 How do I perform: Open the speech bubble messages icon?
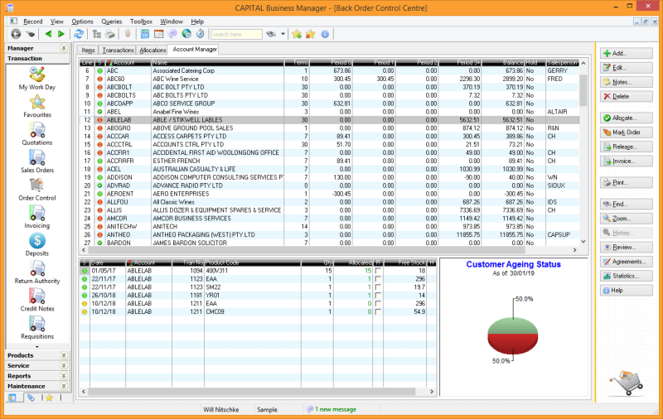[172, 34]
